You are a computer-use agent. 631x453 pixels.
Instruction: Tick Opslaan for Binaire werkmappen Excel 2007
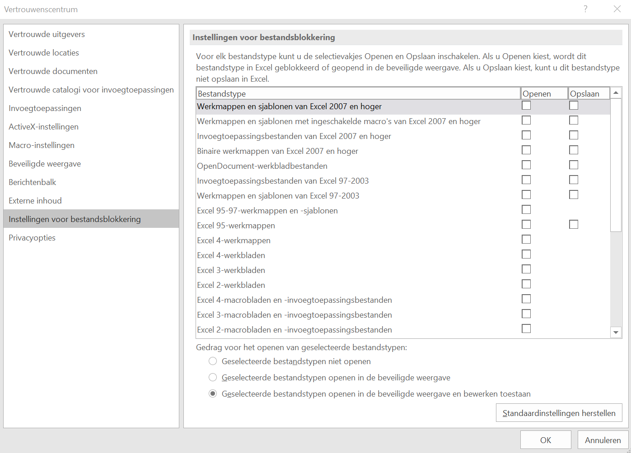[x=574, y=150]
